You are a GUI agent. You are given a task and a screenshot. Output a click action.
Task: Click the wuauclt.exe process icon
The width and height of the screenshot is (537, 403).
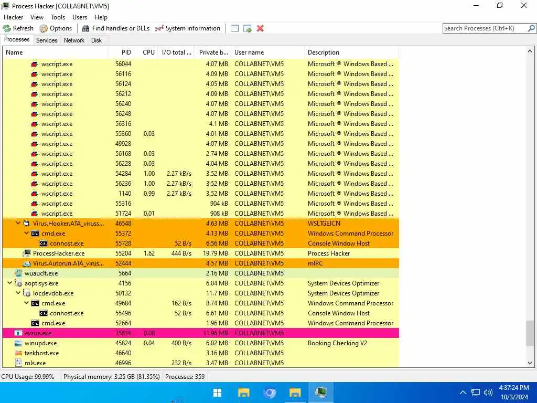coord(18,273)
